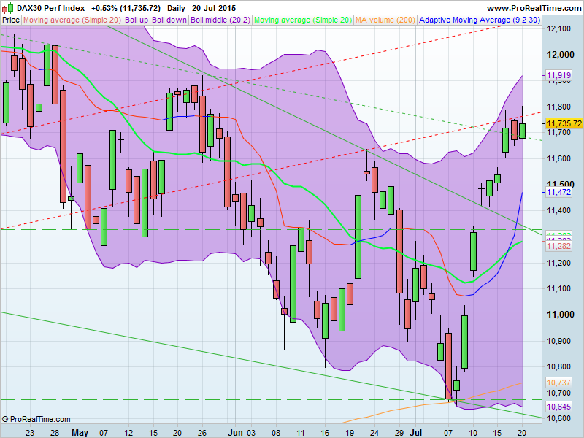This screenshot has width=584, height=438.
Task: Click the www.ProRealTime.com link at top right
Action: (x=534, y=8)
